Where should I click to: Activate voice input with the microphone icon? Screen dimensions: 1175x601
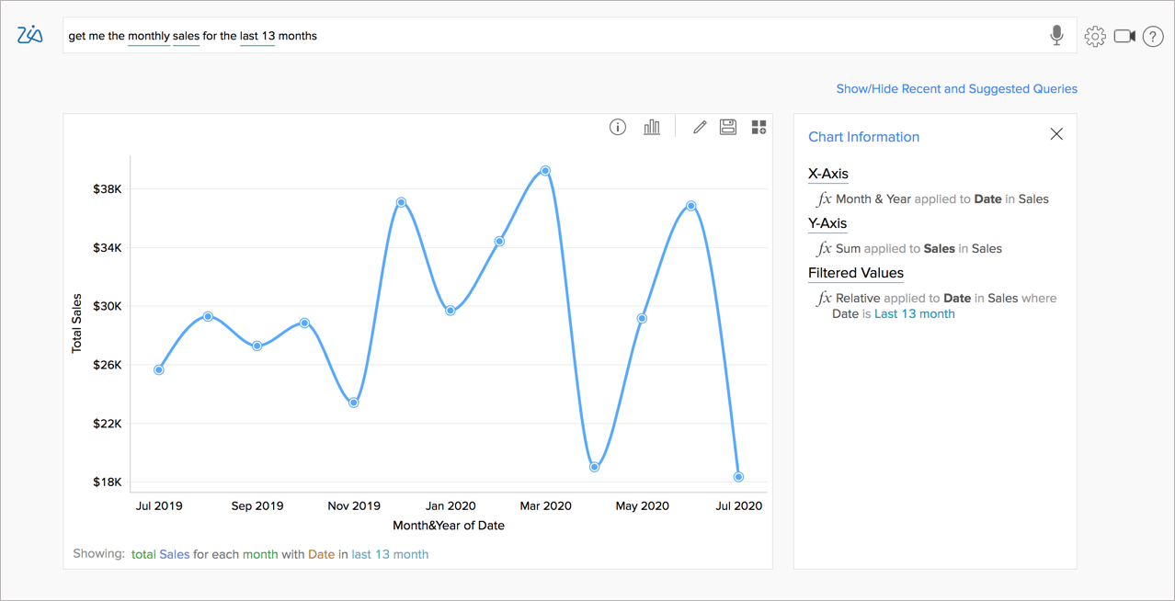pyautogui.click(x=1055, y=35)
